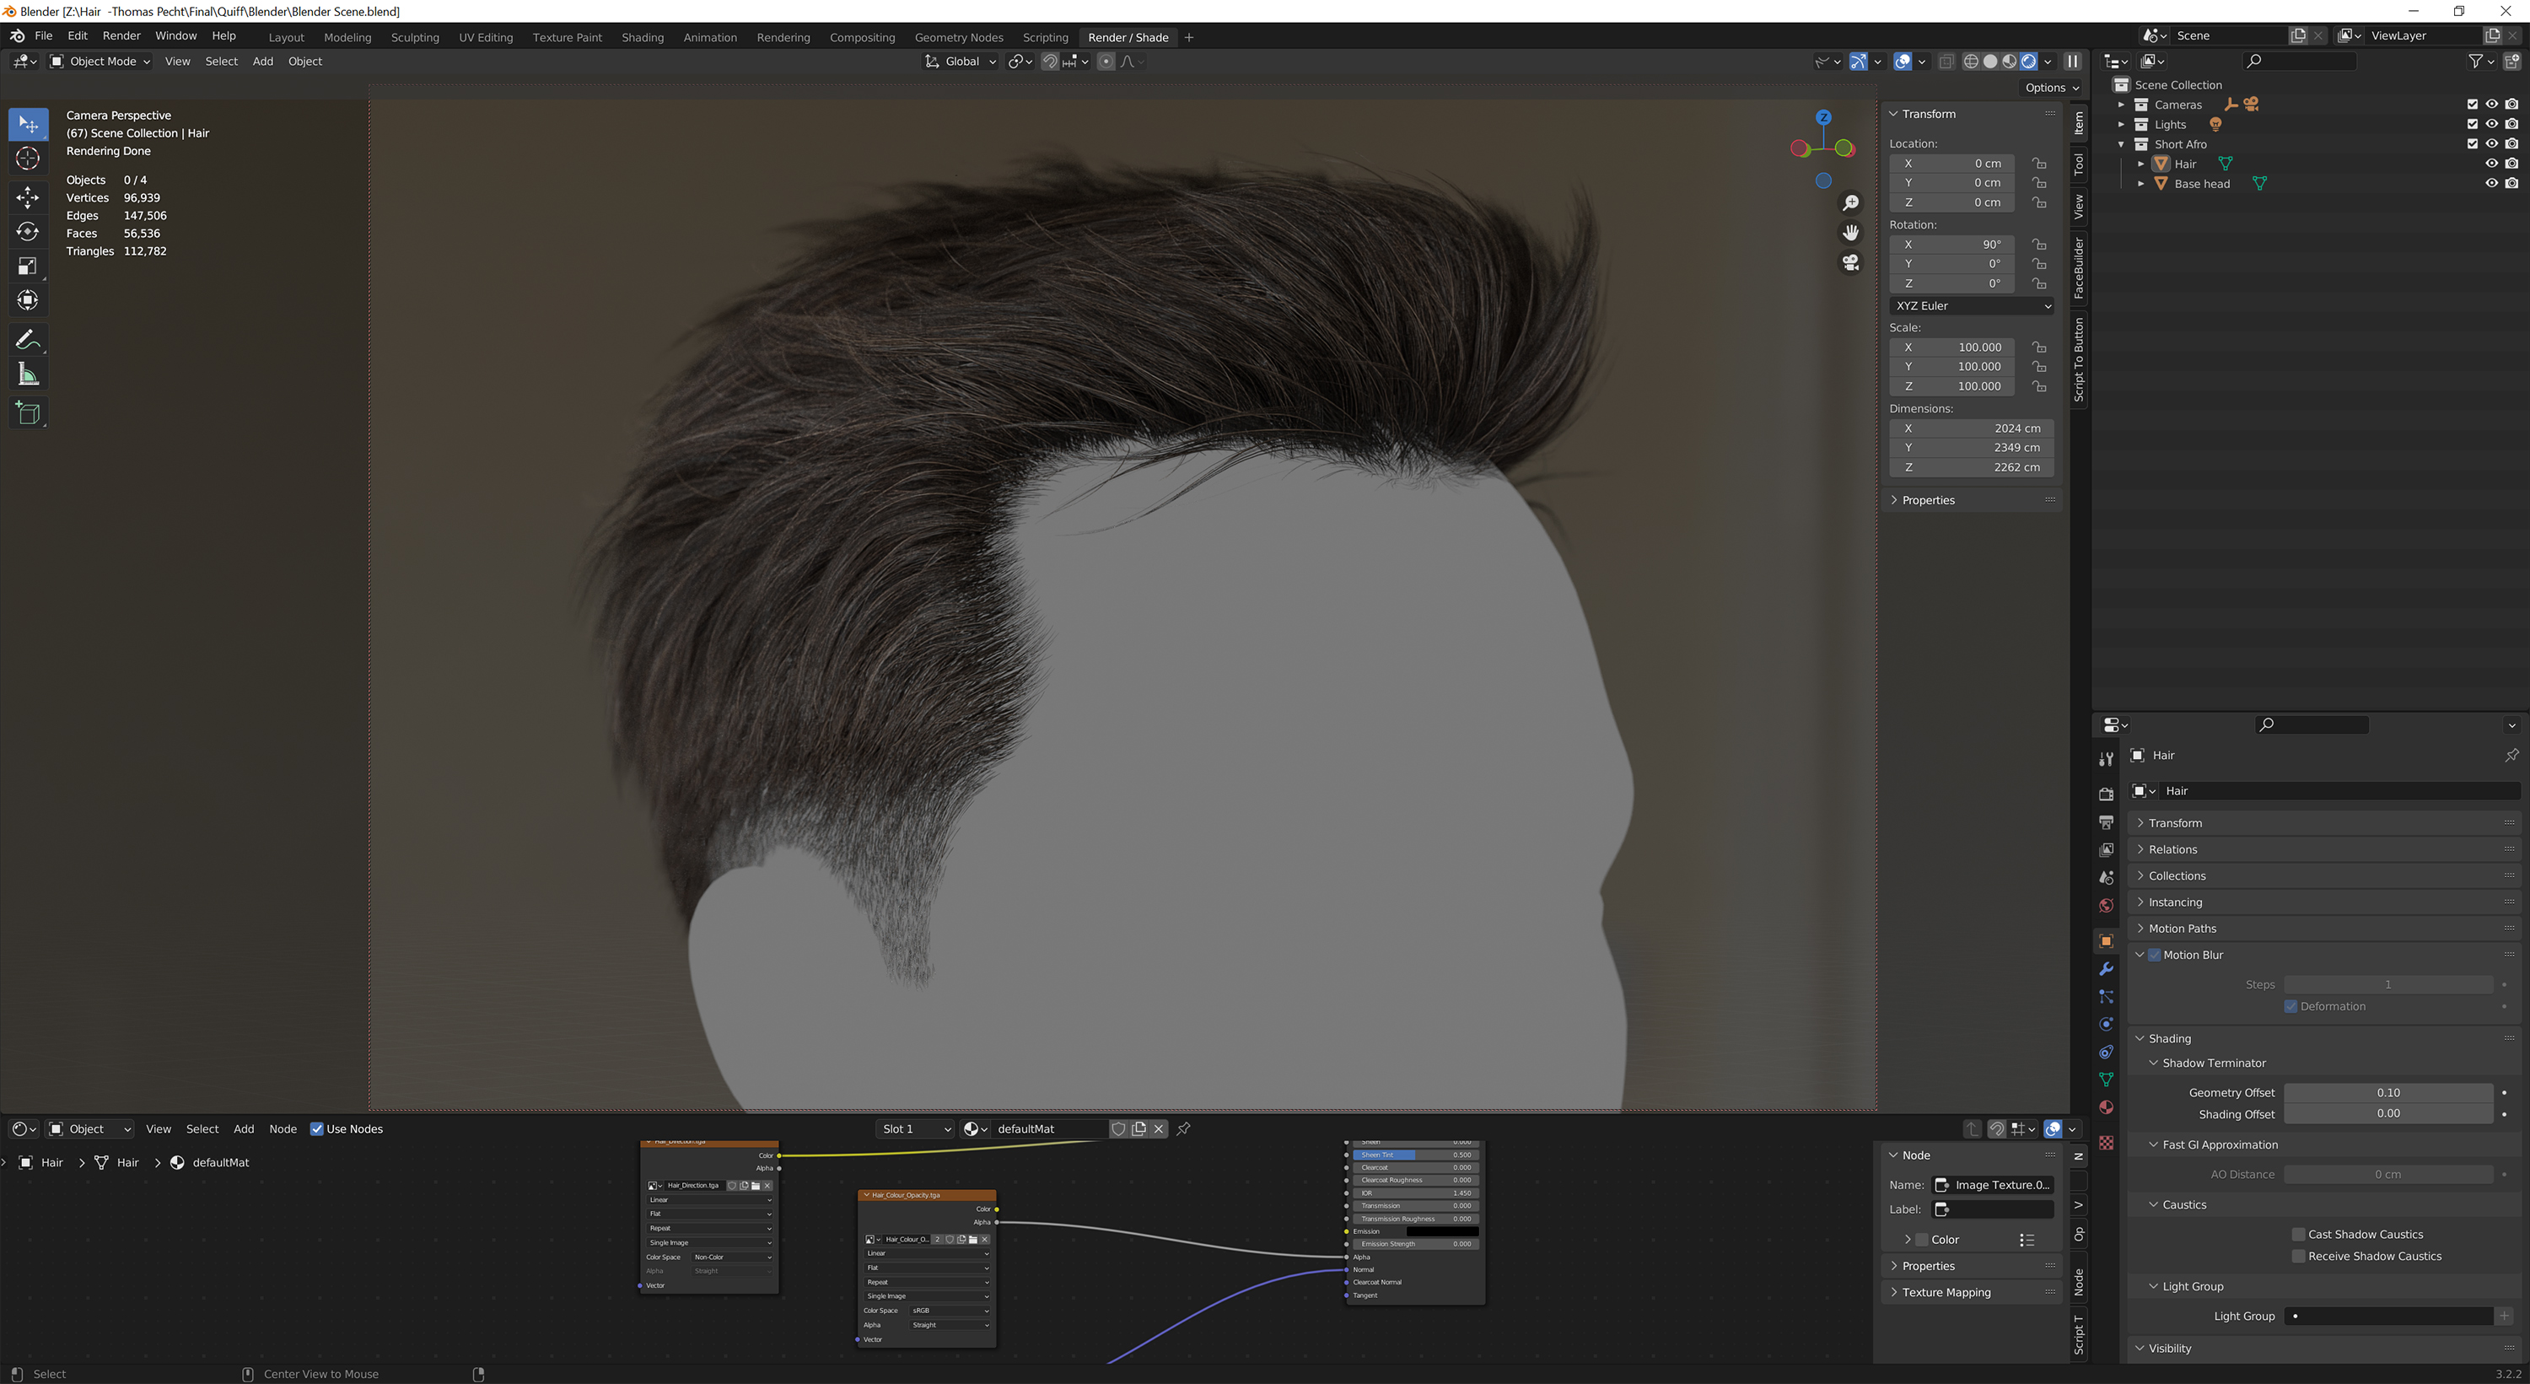This screenshot has height=1384, width=2530.
Task: Switch to Render properties camera tab
Action: 2106,794
